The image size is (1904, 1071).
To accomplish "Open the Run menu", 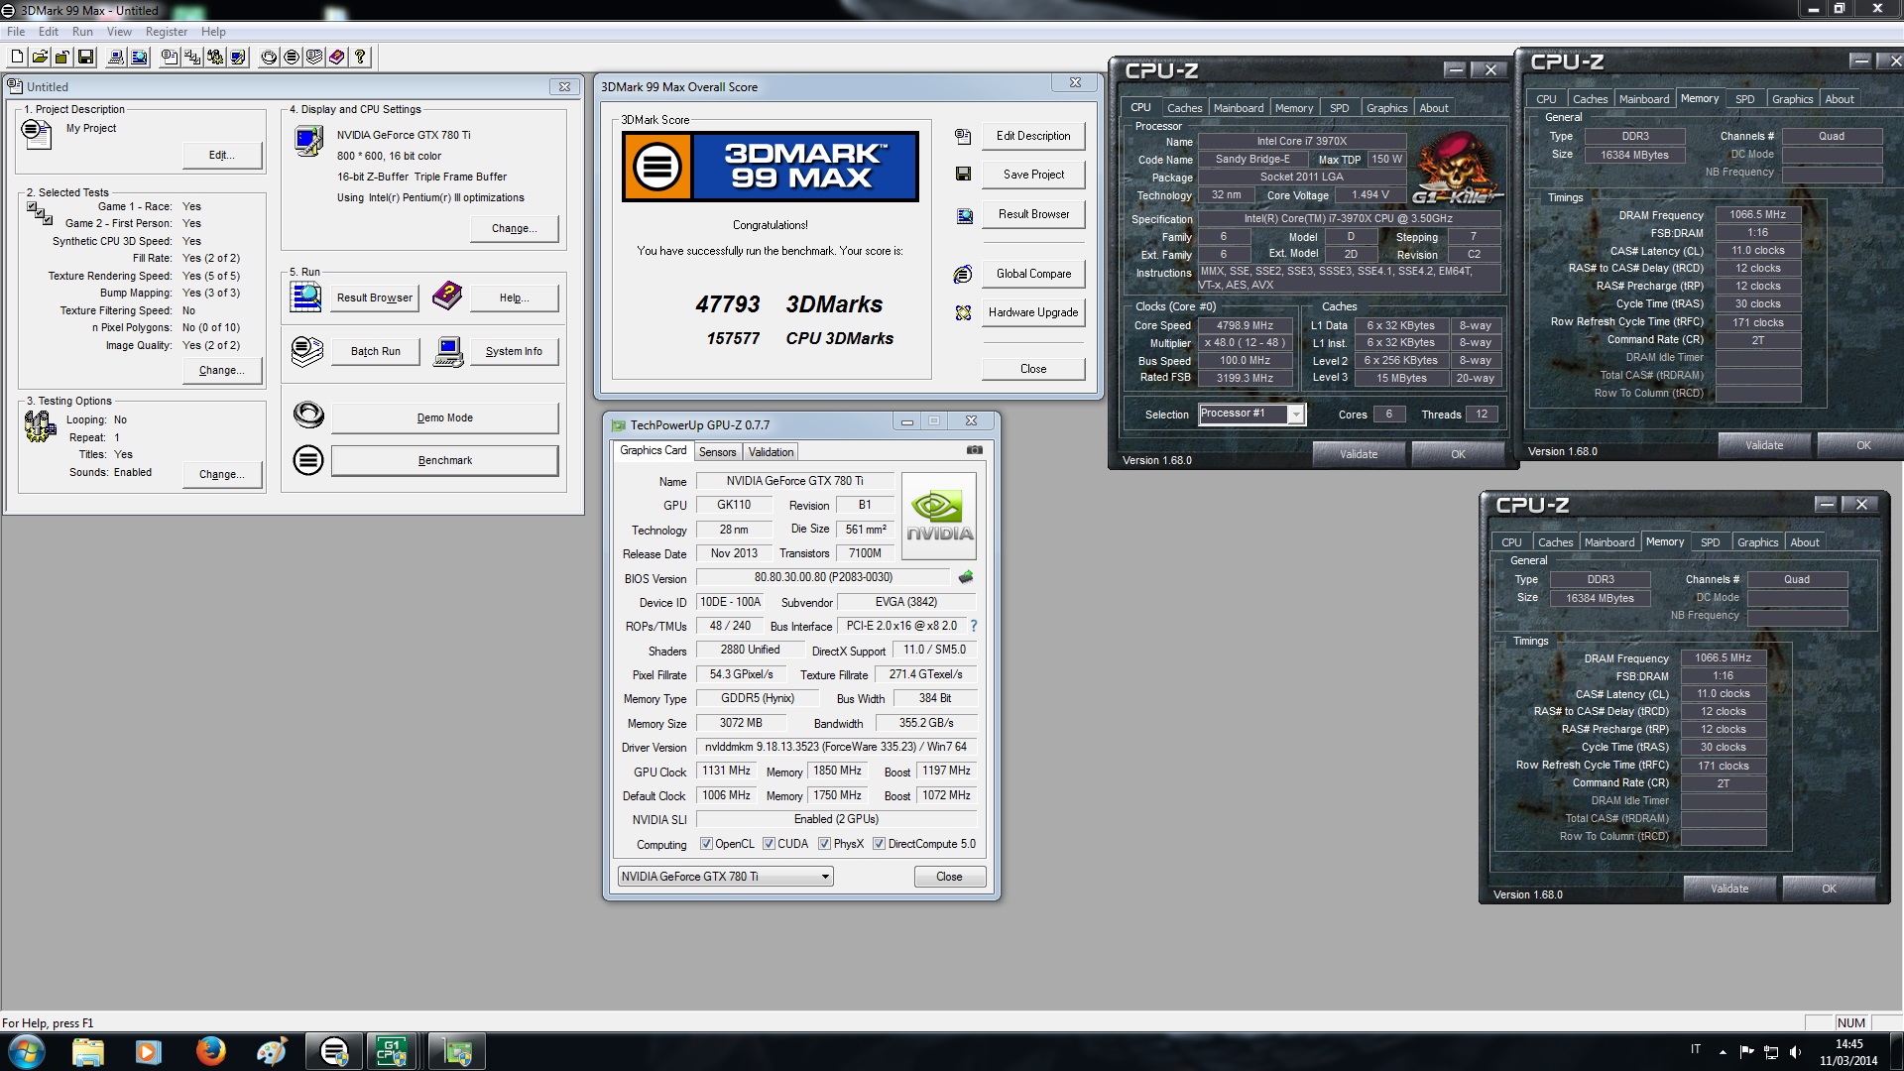I will click(82, 32).
